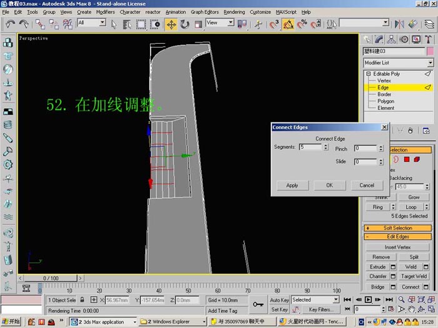Screen dimensions: 438x328
Task: Cancel the Connect Edges dialog
Action: pos(367,186)
